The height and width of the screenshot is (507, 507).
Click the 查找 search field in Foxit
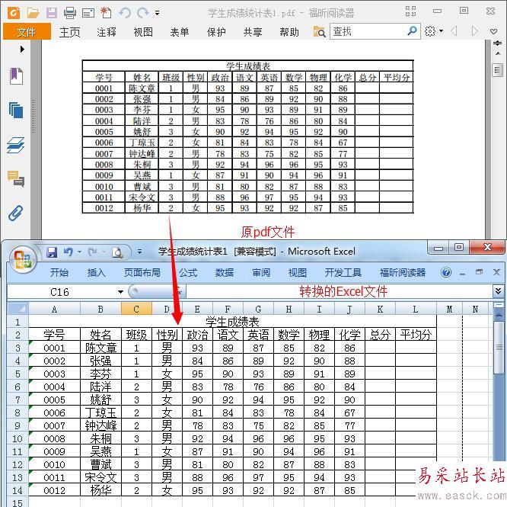(368, 31)
